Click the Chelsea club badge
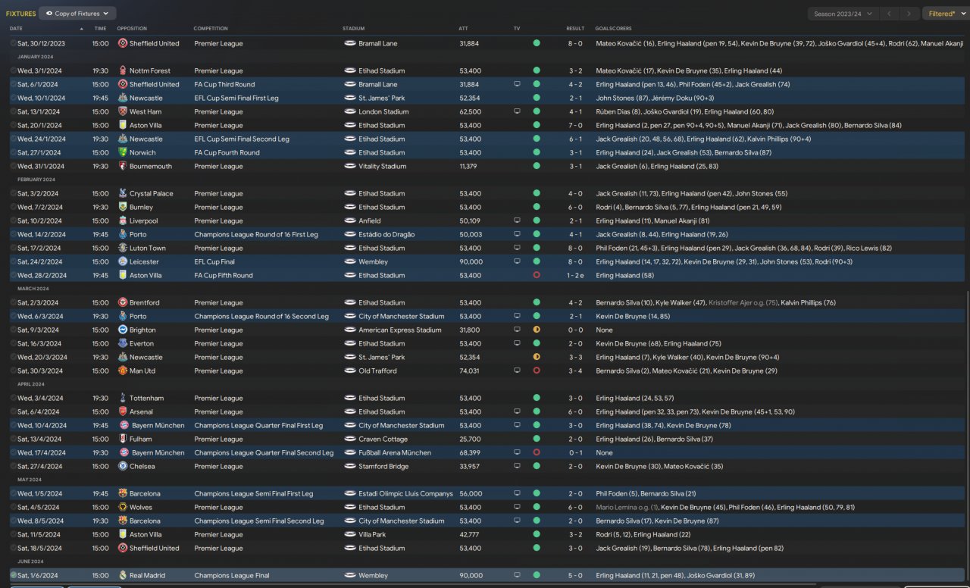 [x=123, y=466]
